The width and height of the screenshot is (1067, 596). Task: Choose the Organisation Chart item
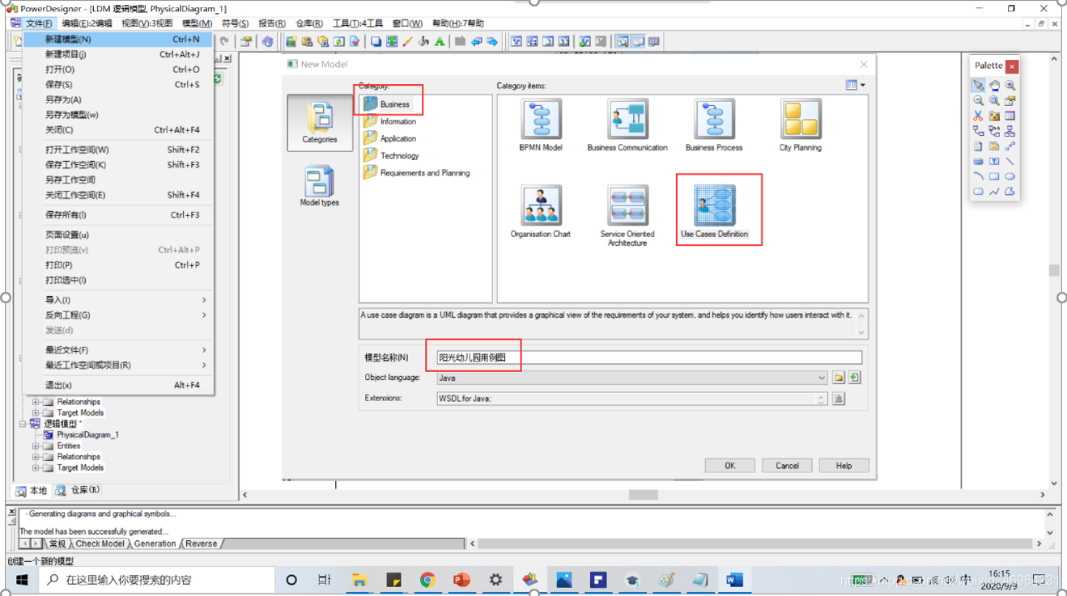pos(541,212)
